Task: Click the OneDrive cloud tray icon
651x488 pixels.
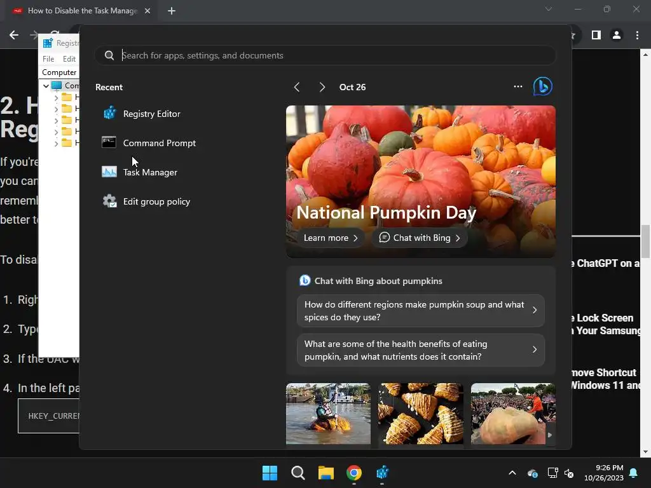Action: click(533, 473)
